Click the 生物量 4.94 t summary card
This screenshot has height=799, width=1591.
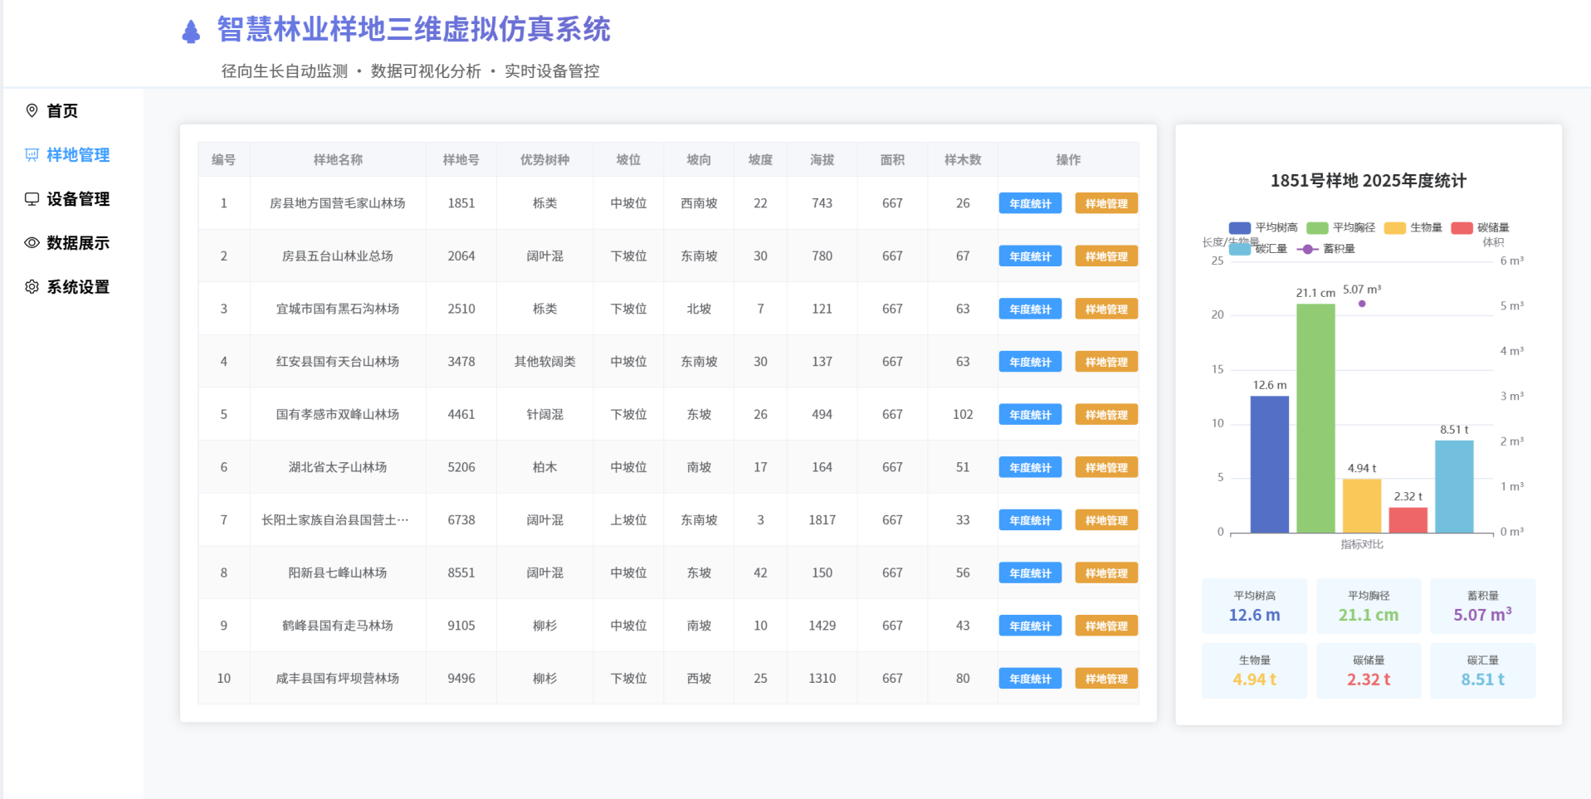point(1254,670)
